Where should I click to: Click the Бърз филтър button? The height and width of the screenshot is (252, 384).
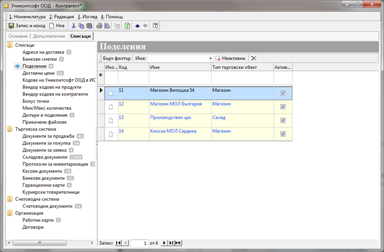click(x=117, y=58)
